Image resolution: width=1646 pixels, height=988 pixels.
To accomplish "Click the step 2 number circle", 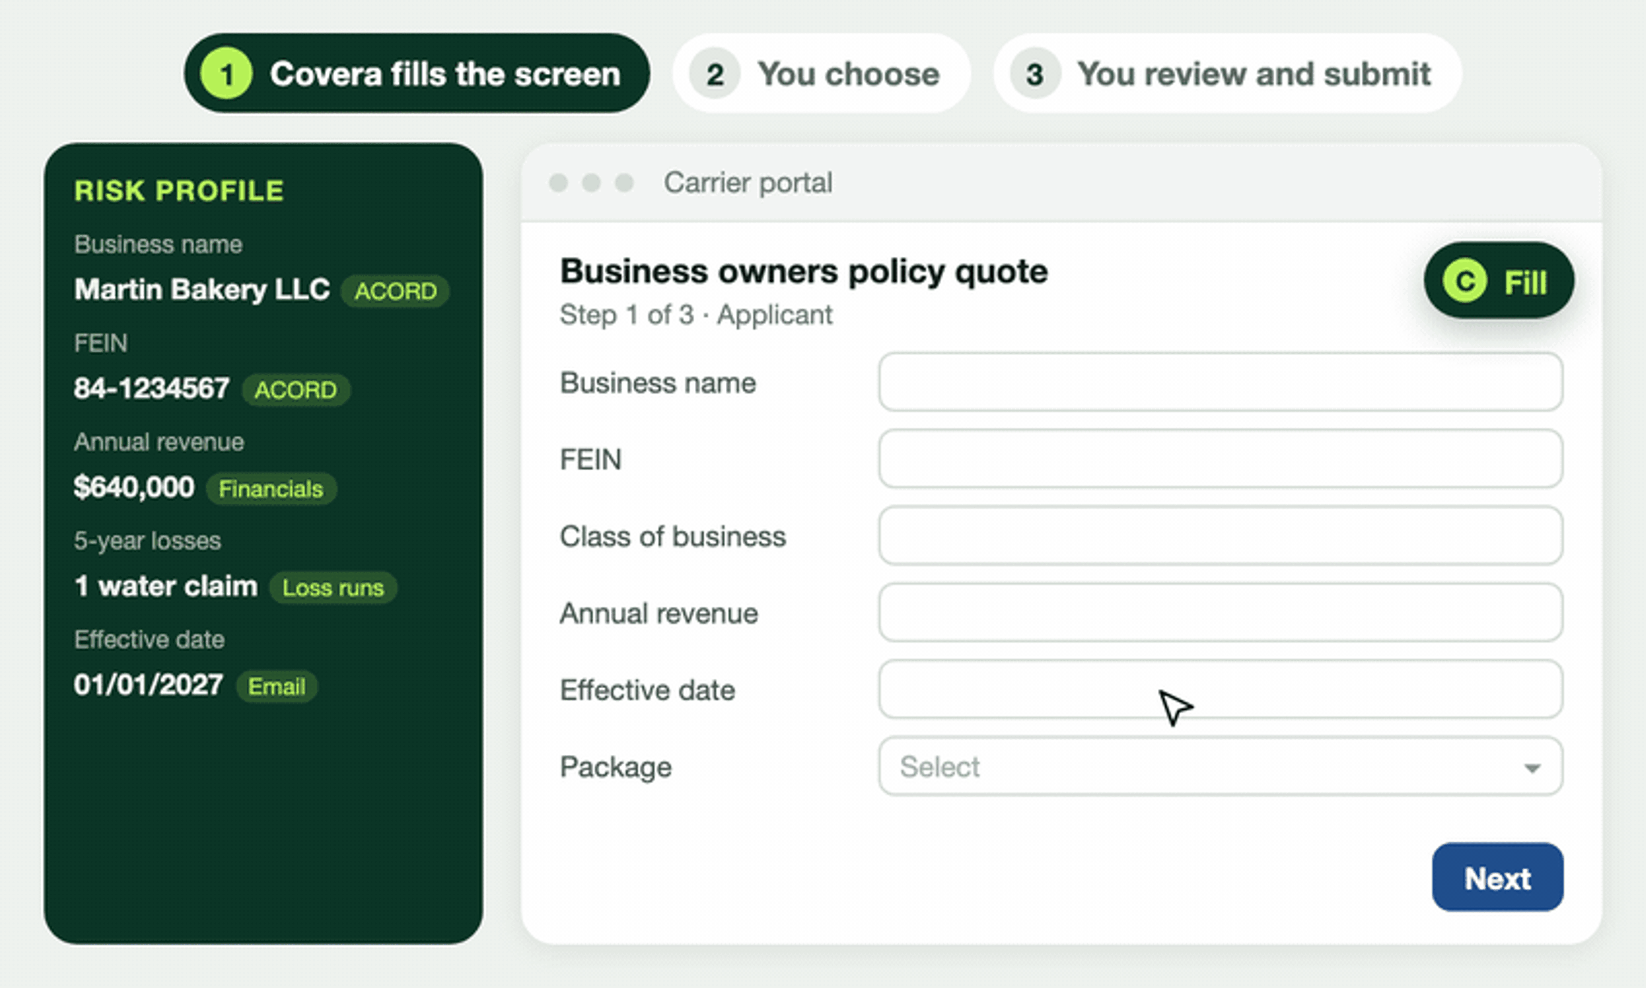I will point(715,73).
